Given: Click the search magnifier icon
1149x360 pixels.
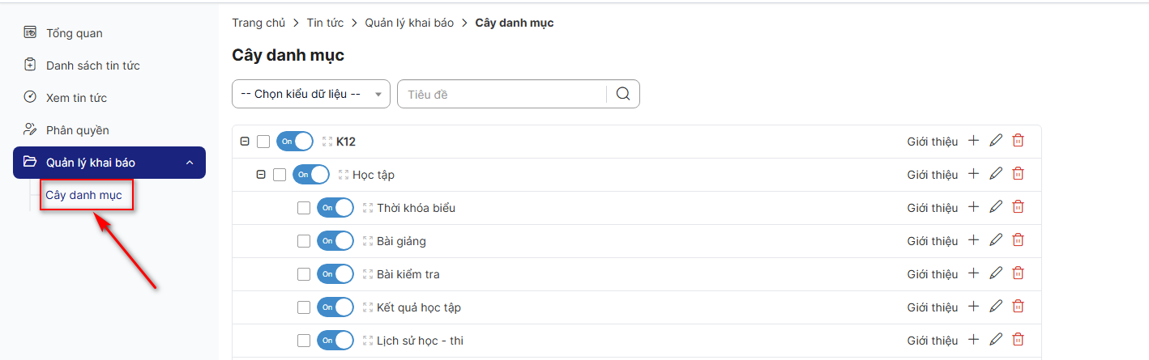Looking at the screenshot, I should point(623,94).
